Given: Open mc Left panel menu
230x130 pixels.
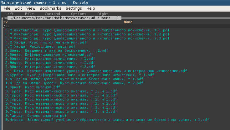Looking at the screenshot, I should (x=9, y=14).
